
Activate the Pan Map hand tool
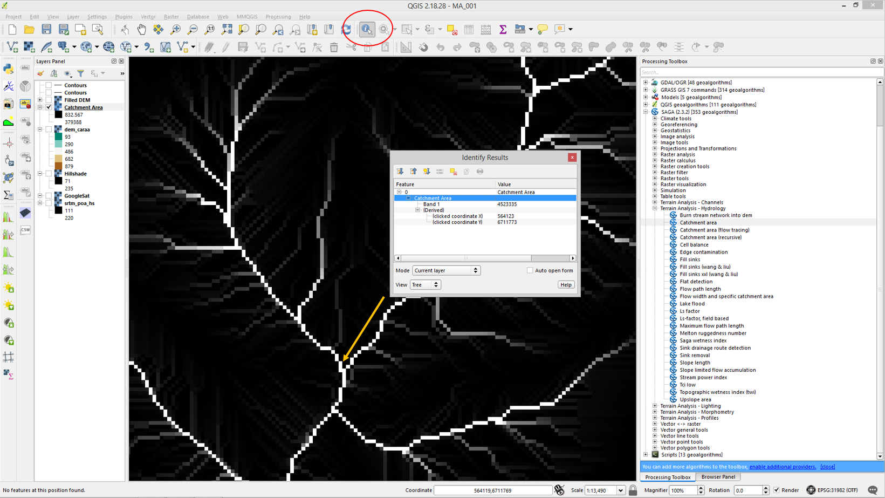tap(141, 30)
